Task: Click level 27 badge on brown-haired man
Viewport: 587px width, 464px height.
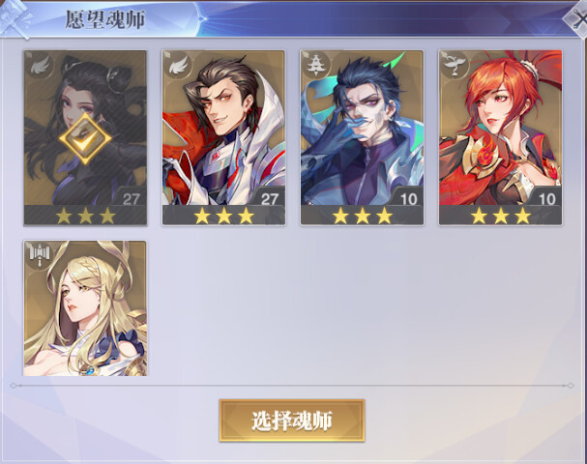Action: click(x=269, y=197)
